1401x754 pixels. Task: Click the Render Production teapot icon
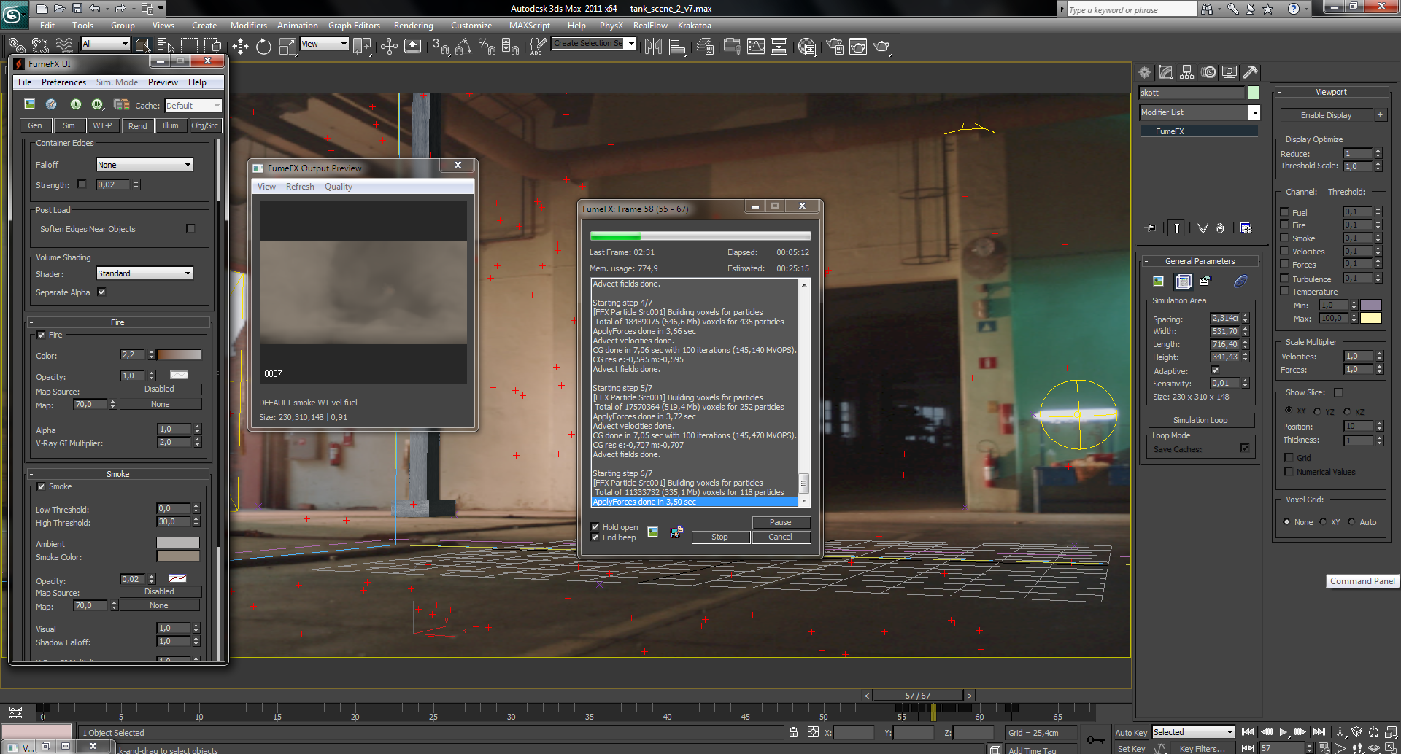pos(882,47)
